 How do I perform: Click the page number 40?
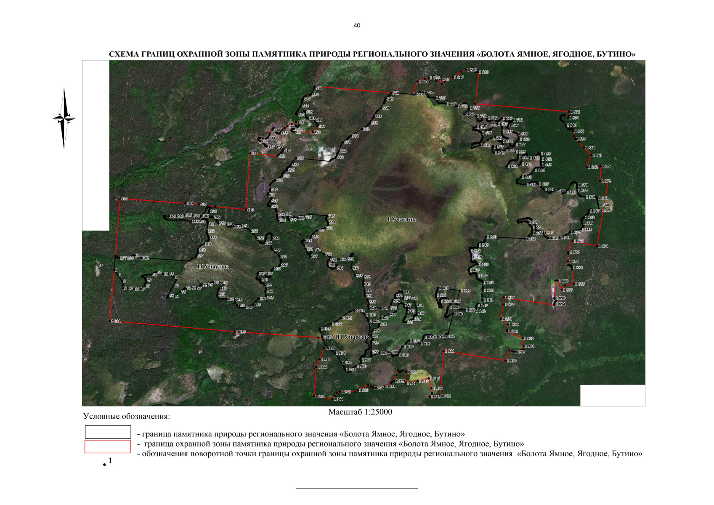coord(357,26)
